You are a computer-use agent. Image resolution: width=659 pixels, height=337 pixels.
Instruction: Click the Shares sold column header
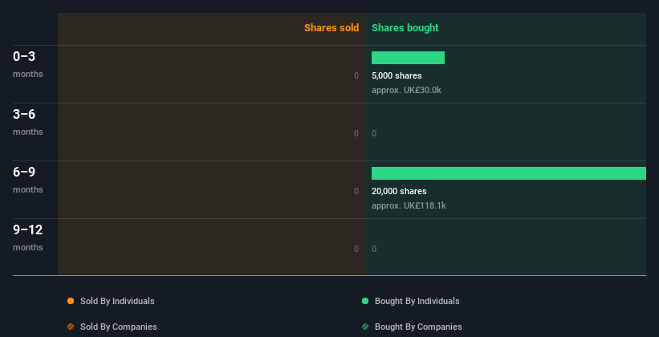click(332, 28)
